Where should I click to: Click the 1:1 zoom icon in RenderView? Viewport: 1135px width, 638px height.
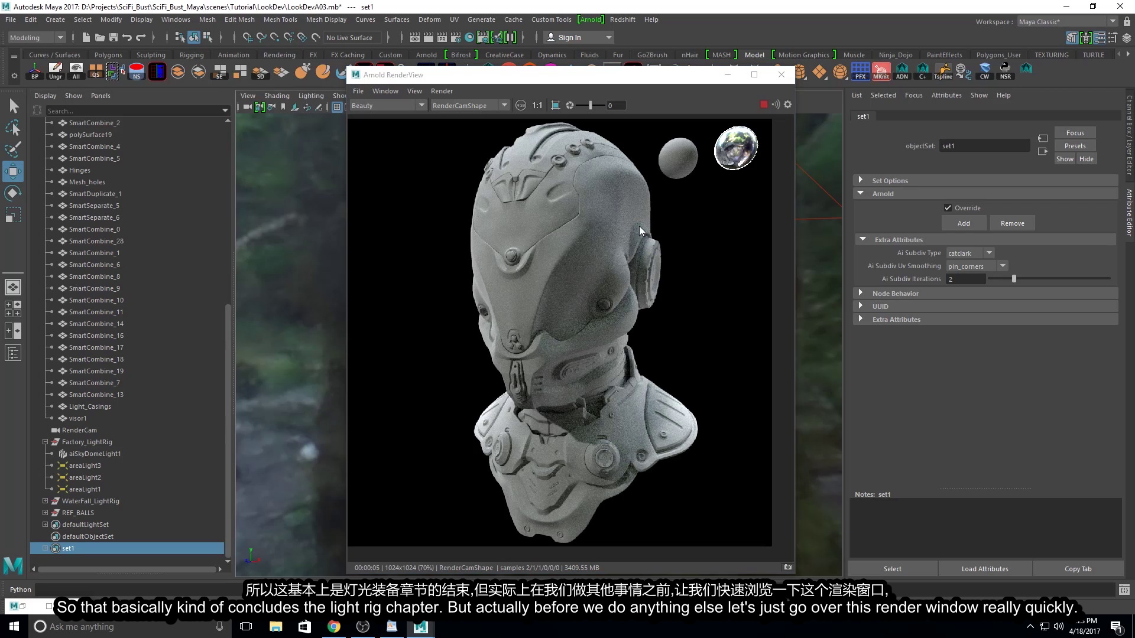point(537,105)
